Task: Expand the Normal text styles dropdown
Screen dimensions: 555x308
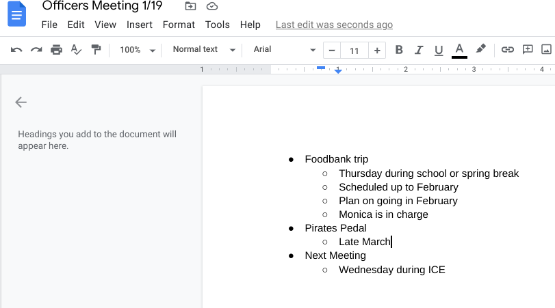Action: 204,50
